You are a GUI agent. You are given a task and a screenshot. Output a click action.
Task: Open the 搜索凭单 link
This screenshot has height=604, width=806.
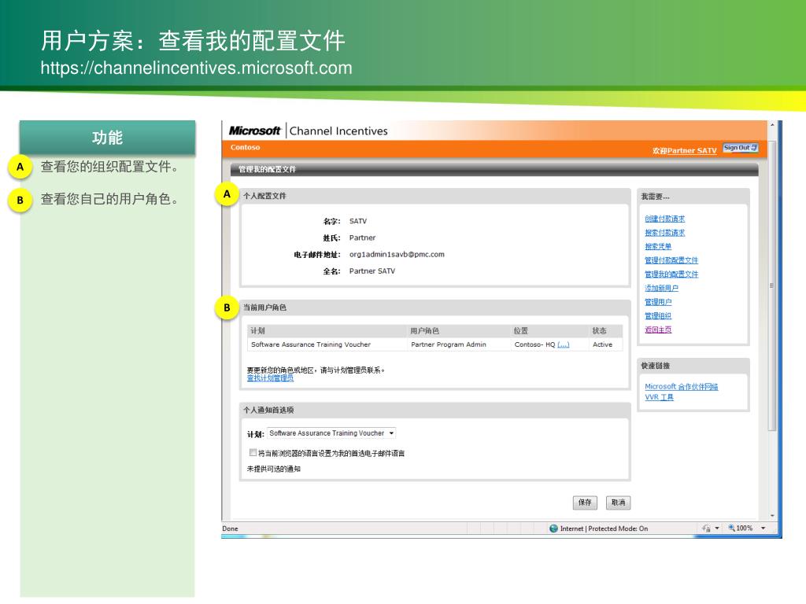[x=658, y=246]
